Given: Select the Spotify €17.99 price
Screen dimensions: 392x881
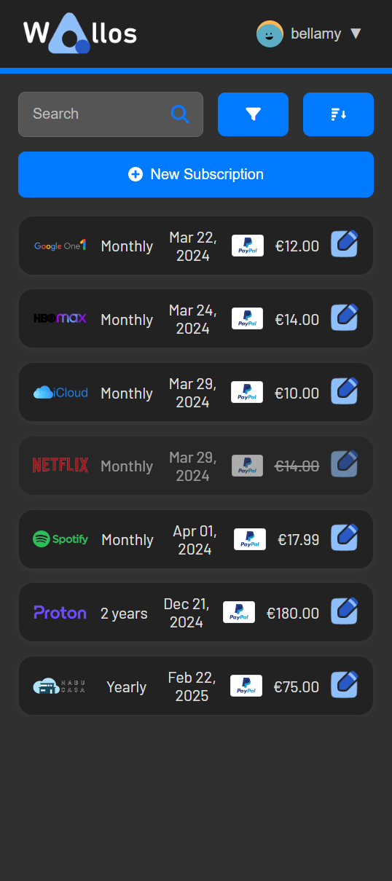Looking at the screenshot, I should (x=299, y=540).
